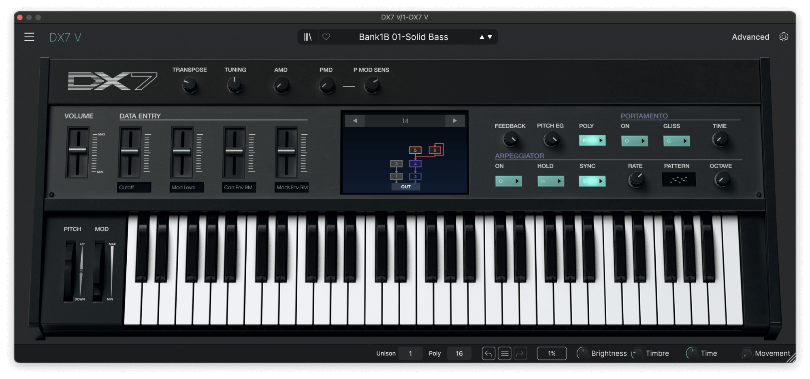
Task: Switch to the Advanced view
Action: 750,37
